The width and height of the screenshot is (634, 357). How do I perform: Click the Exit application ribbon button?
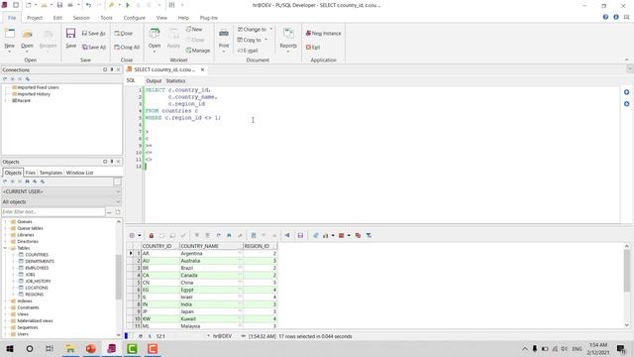313,47
